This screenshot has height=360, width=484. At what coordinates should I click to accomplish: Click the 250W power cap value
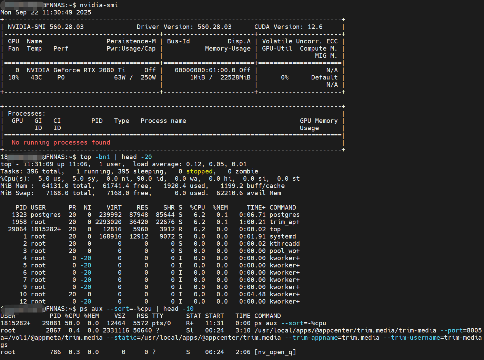(148, 77)
